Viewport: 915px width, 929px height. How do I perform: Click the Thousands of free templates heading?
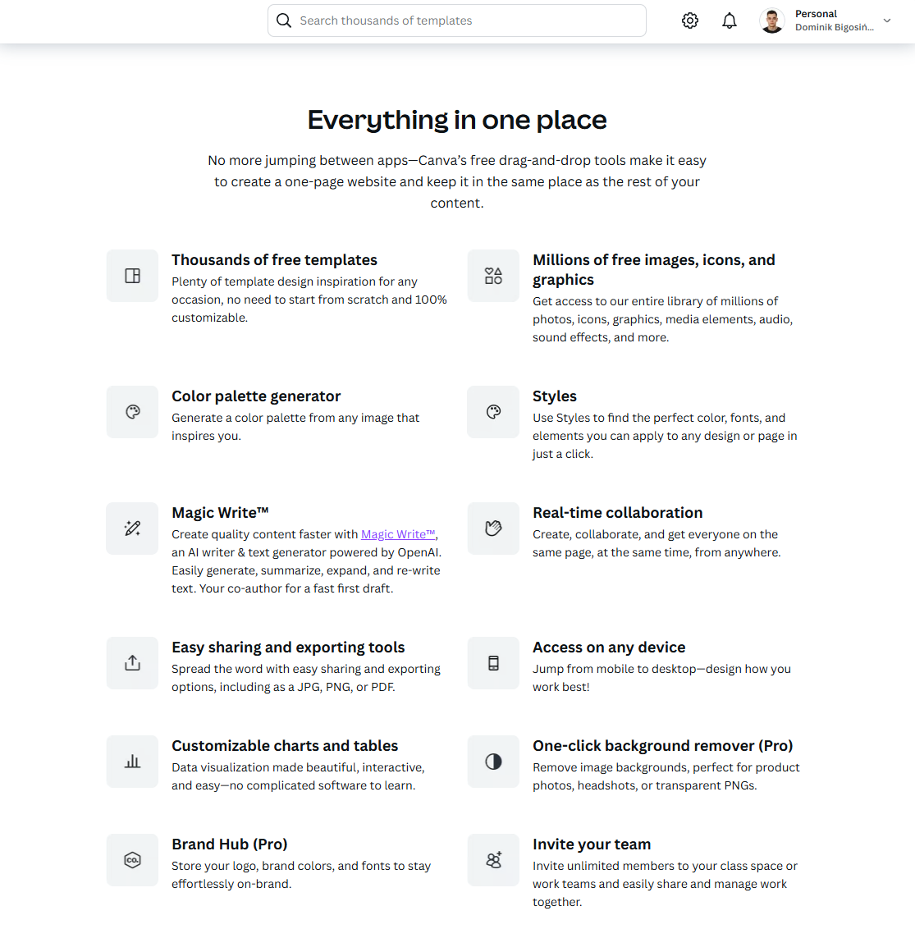point(274,260)
